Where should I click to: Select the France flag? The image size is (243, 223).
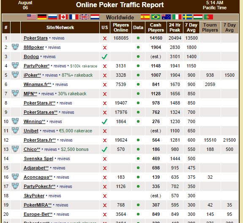[x=74, y=17]
